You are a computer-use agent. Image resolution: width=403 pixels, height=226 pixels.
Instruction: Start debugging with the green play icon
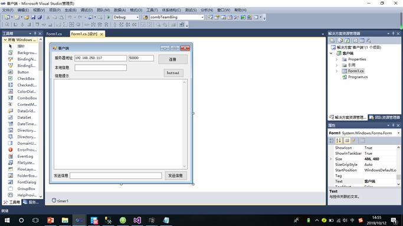coord(109,17)
